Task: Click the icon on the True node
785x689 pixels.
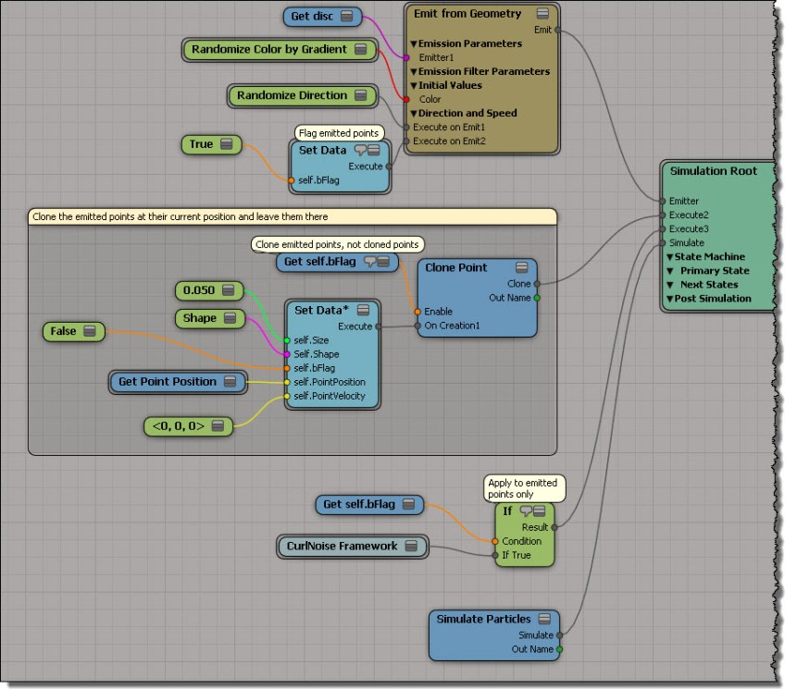Action: pos(227,144)
